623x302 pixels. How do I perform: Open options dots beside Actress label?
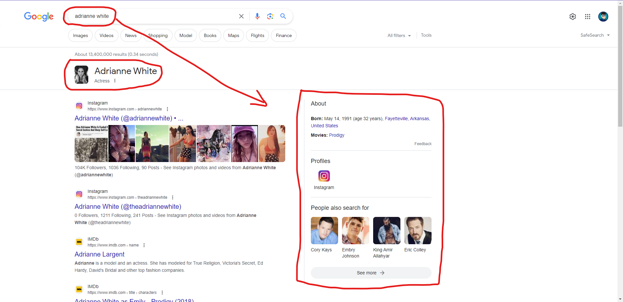(x=115, y=81)
